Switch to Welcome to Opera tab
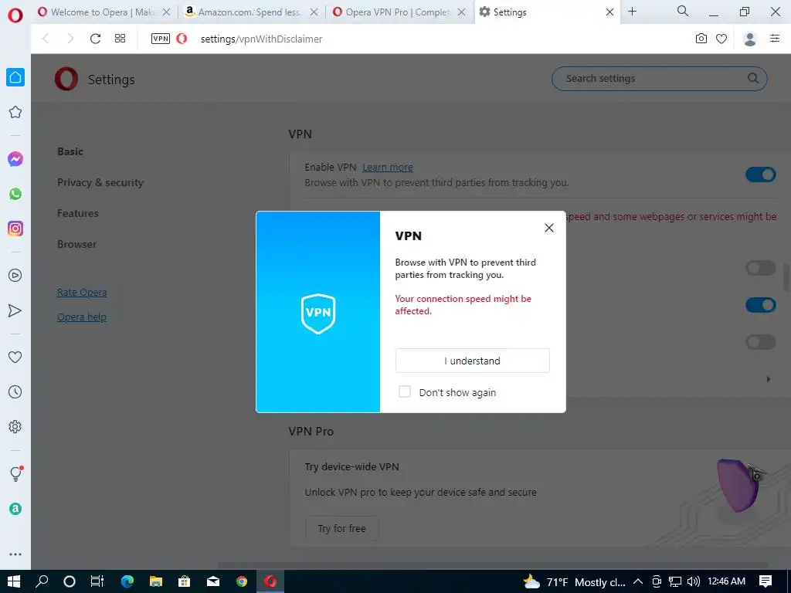 click(104, 12)
